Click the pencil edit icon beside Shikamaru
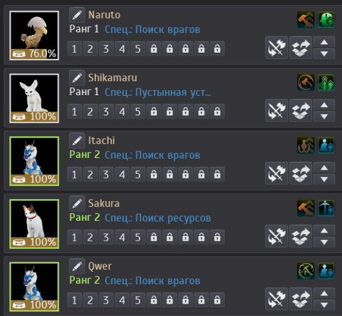This screenshot has height=316, width=342. 77,78
